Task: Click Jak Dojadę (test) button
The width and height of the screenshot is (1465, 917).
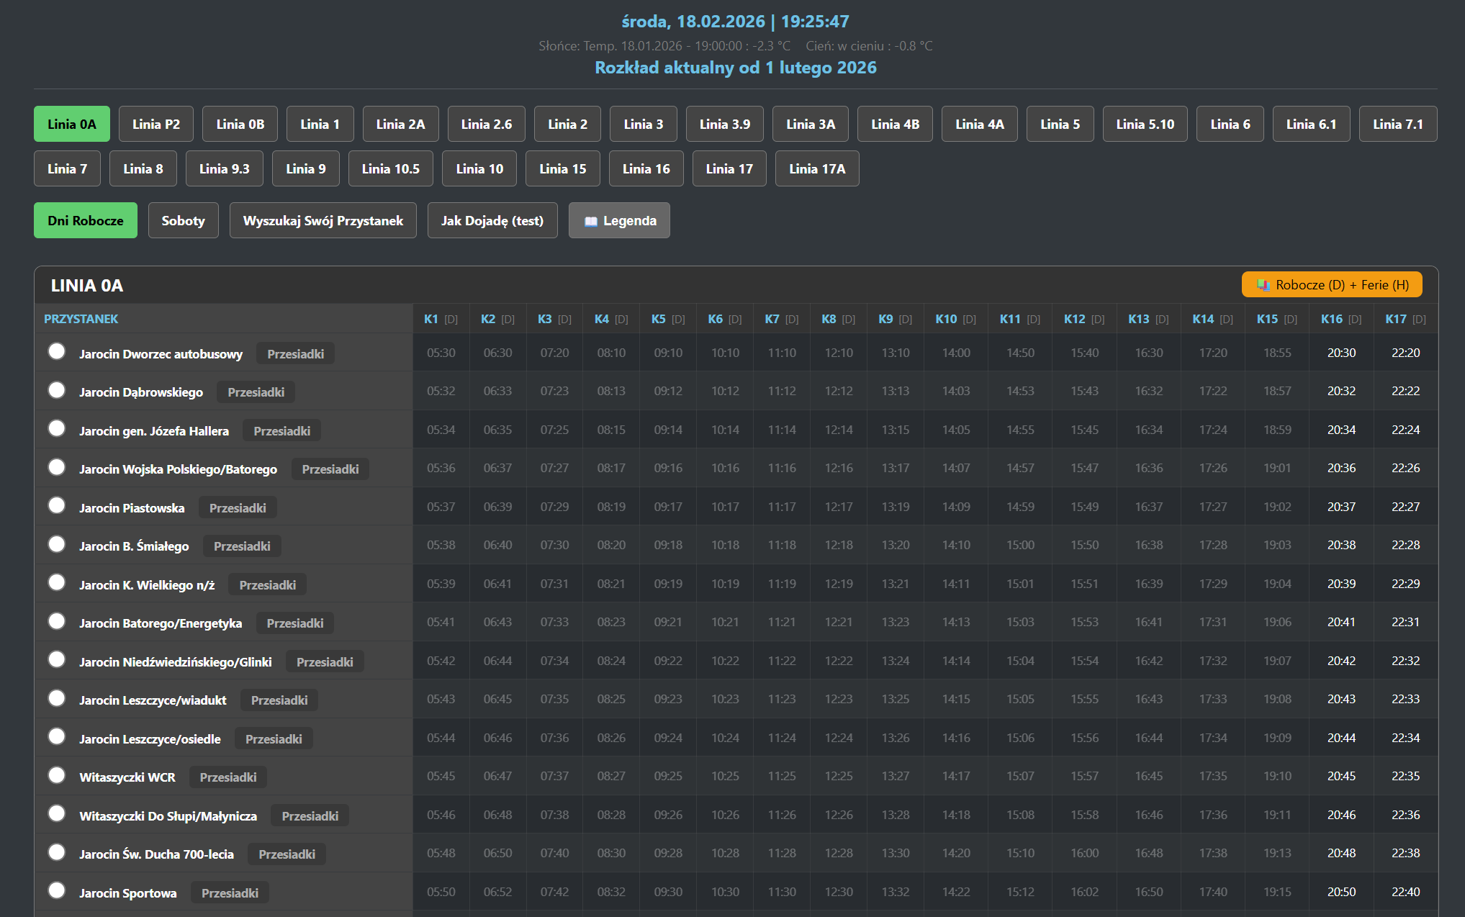Action: pos(492,221)
